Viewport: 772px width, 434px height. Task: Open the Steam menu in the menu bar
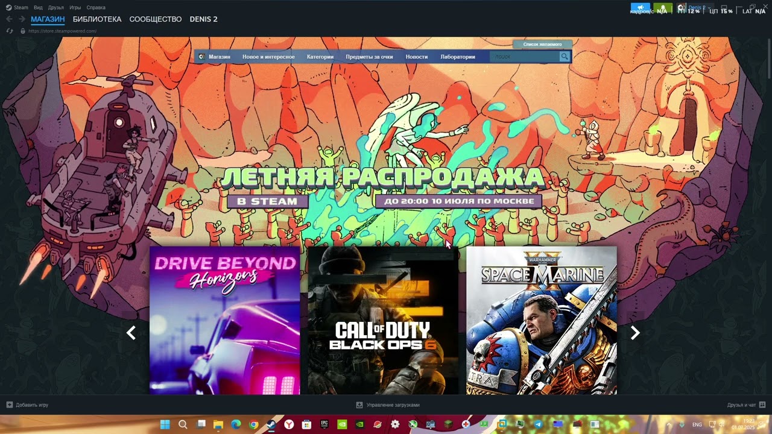[17, 7]
